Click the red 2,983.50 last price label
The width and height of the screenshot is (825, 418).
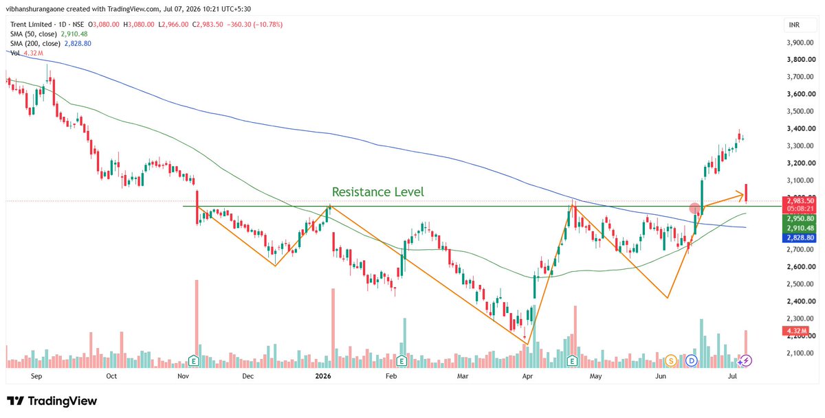coord(800,200)
